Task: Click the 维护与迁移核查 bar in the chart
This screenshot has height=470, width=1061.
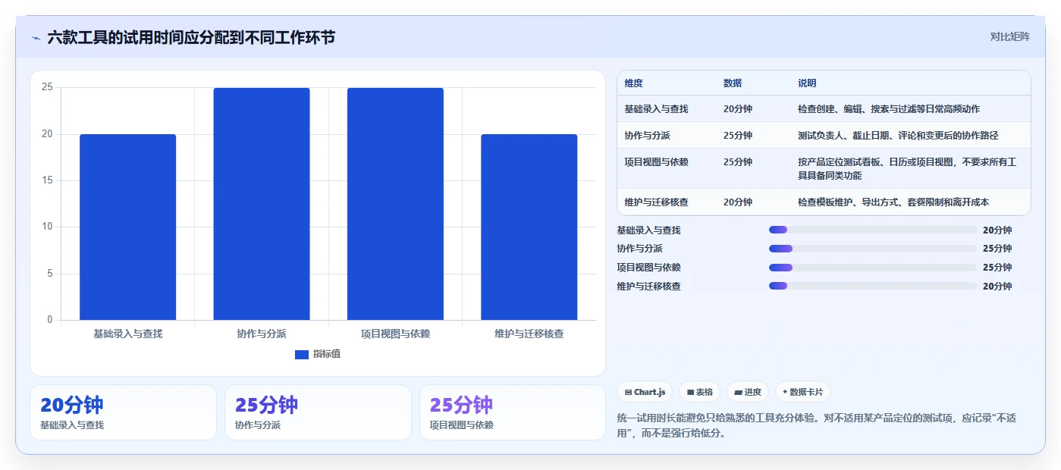Action: 529,227
